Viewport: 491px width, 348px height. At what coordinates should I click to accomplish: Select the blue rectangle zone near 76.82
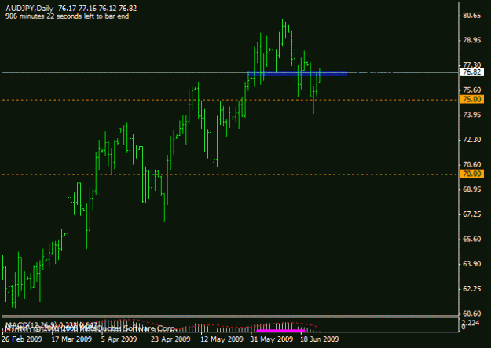click(x=298, y=75)
